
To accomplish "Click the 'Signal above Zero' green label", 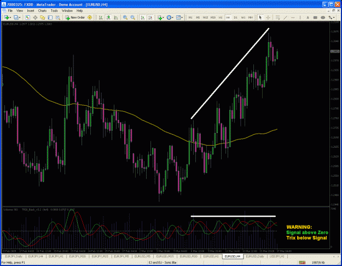I will (x=307, y=233).
